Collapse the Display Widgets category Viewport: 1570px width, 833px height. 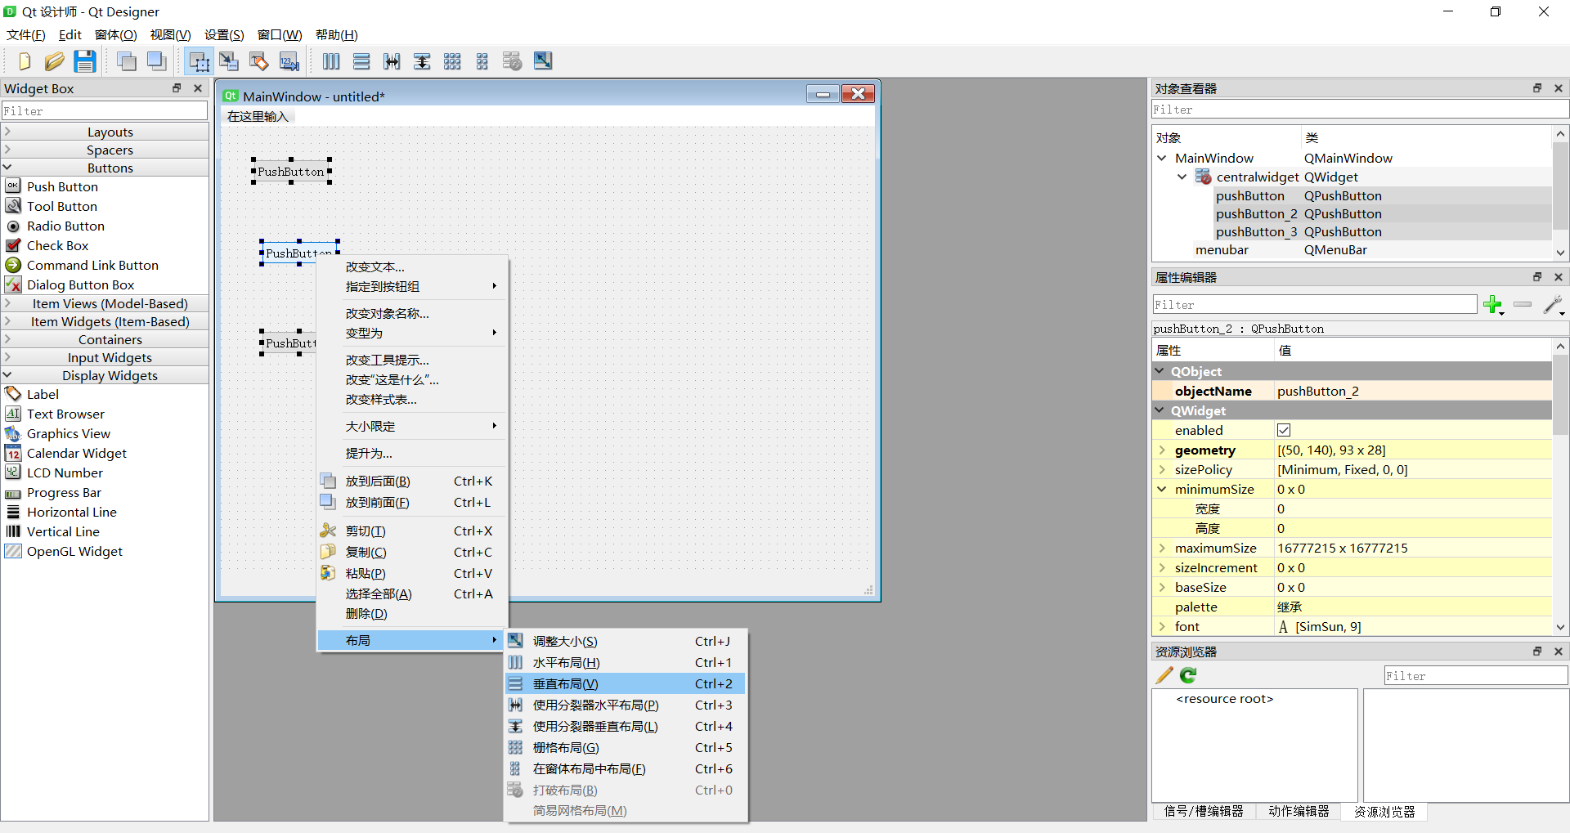click(x=7, y=375)
